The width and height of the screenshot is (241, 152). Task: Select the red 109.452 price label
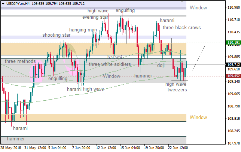click(x=233, y=76)
